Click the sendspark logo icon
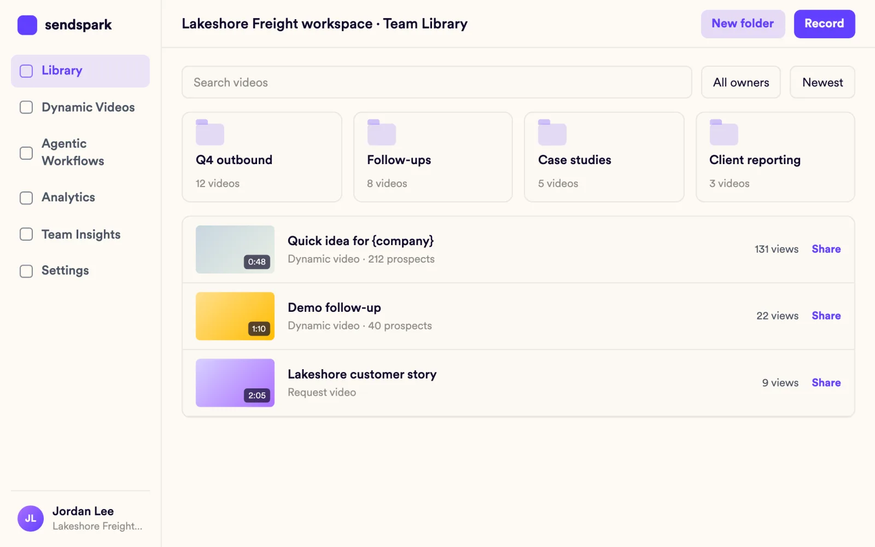 pyautogui.click(x=27, y=25)
